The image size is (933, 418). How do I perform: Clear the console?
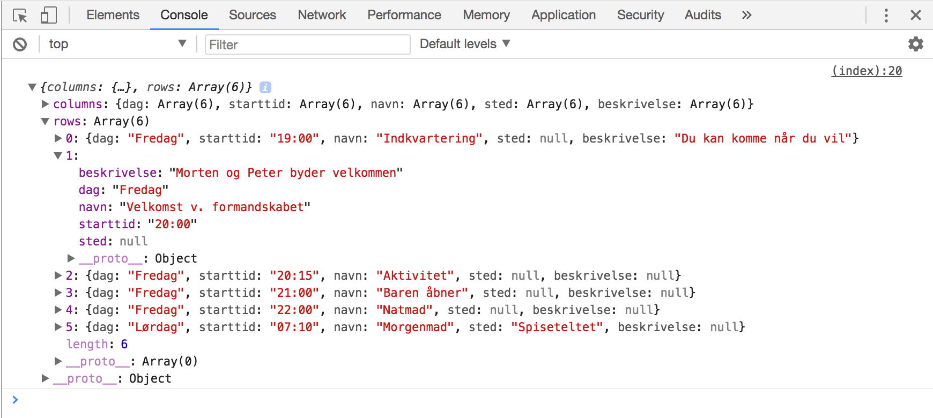tap(20, 44)
